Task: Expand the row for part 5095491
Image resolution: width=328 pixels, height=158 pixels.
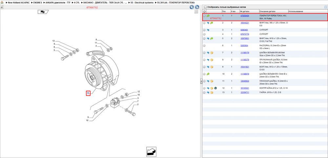Action: tap(204, 30)
